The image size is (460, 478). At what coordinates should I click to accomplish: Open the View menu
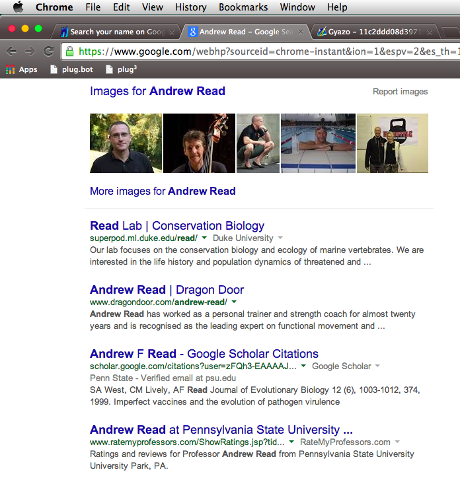pos(152,7)
